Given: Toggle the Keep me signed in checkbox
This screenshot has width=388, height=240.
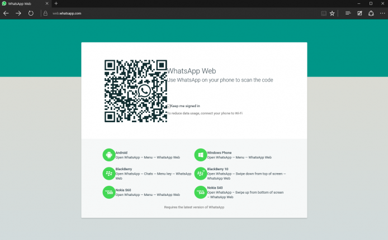Looking at the screenshot, I should tap(169, 106).
